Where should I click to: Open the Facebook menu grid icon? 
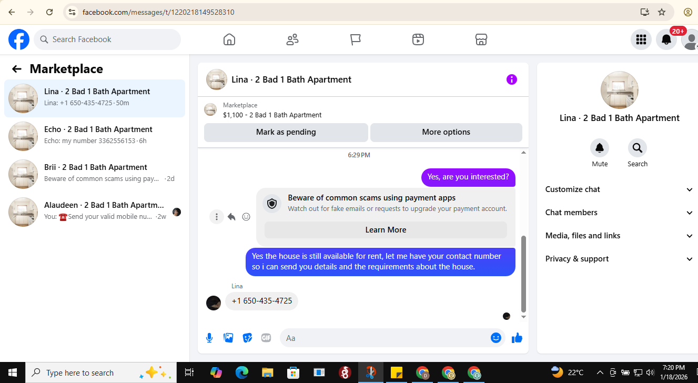coord(641,39)
